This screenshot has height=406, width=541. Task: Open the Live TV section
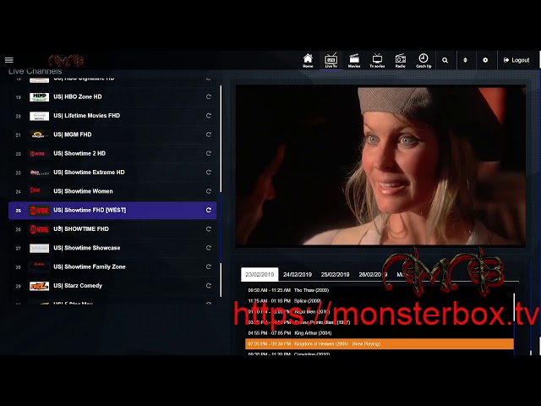(331, 60)
